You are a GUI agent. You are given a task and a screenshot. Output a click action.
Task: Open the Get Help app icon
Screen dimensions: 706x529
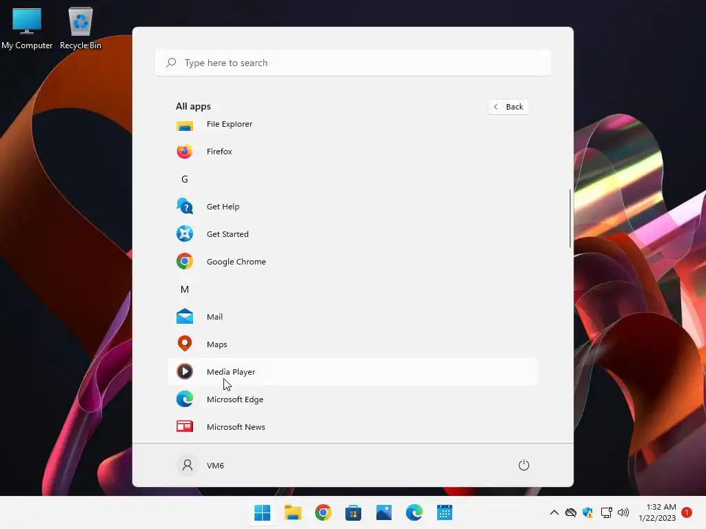click(185, 207)
